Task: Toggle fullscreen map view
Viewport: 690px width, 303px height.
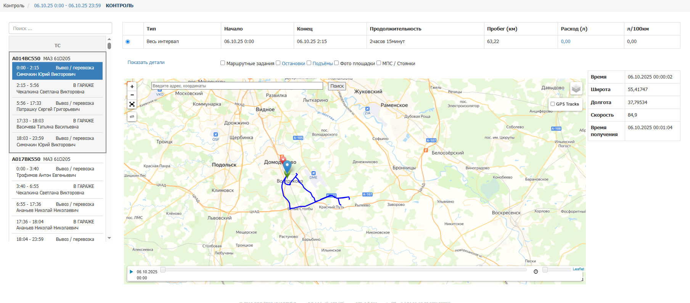Action: [132, 104]
